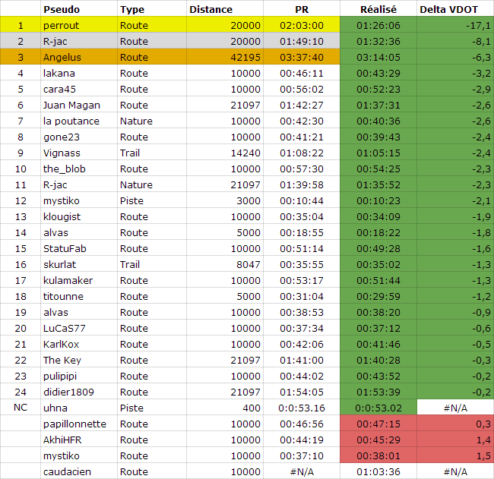Click the red 00:47:15 Réalisé cell
Screen dimensions: 494x479
(378, 424)
